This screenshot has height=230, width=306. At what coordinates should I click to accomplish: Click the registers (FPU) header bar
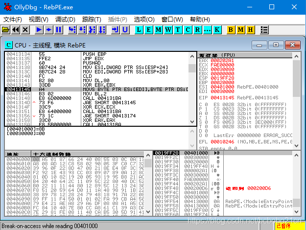[x=245, y=55]
